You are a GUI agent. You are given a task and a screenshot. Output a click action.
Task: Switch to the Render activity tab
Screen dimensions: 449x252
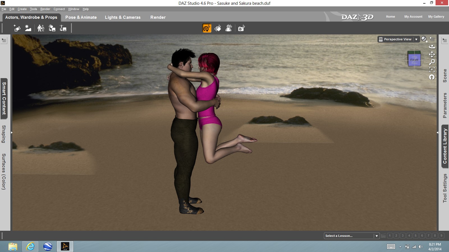point(158,17)
